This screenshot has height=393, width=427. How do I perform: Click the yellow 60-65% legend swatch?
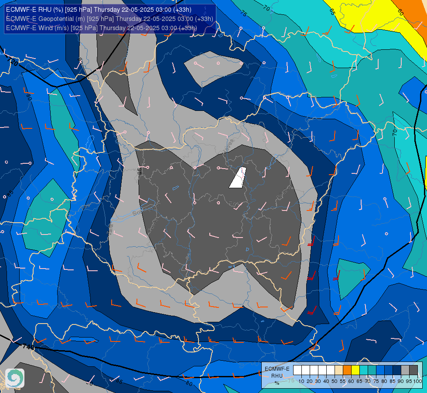[x=355, y=370]
